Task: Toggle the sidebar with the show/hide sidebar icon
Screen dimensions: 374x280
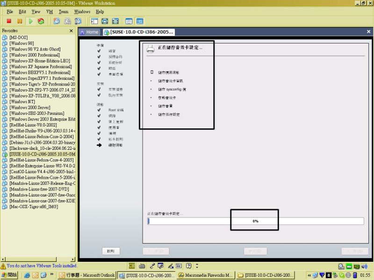Action: pos(94,21)
